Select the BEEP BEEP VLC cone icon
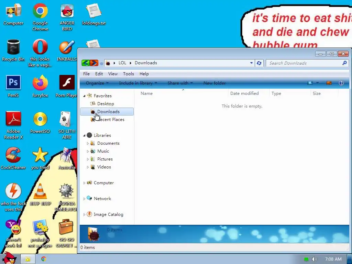The height and width of the screenshot is (264, 352). (40, 195)
